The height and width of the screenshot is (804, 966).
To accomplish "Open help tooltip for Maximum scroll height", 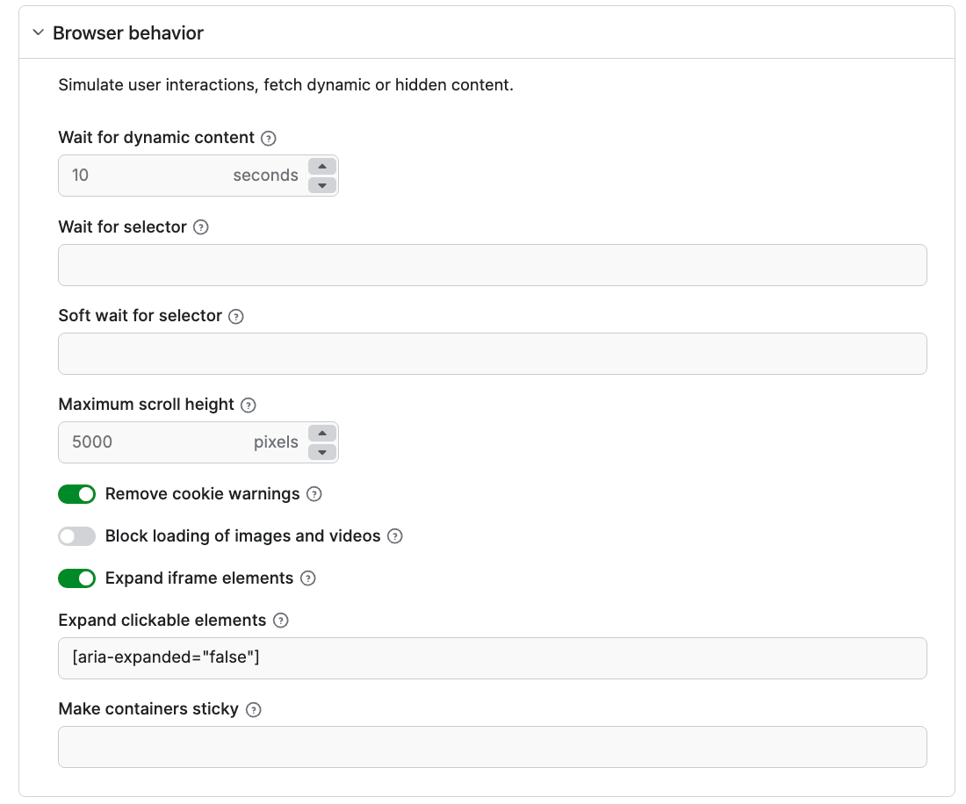I will point(247,405).
